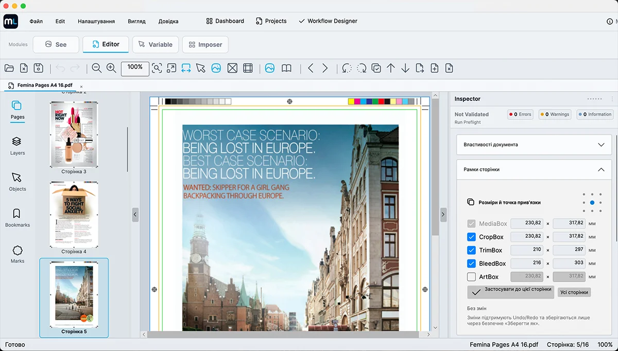
Task: Go to the next page arrow
Action: coord(325,68)
